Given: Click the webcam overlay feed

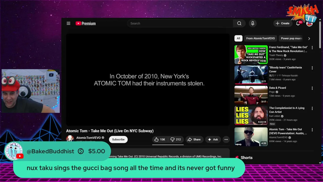Looking at the screenshot, I should [x=31, y=91].
